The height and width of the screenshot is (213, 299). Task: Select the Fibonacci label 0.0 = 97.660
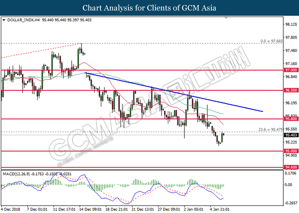pyautogui.click(x=272, y=41)
